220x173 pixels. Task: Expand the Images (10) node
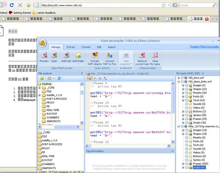[183, 130]
